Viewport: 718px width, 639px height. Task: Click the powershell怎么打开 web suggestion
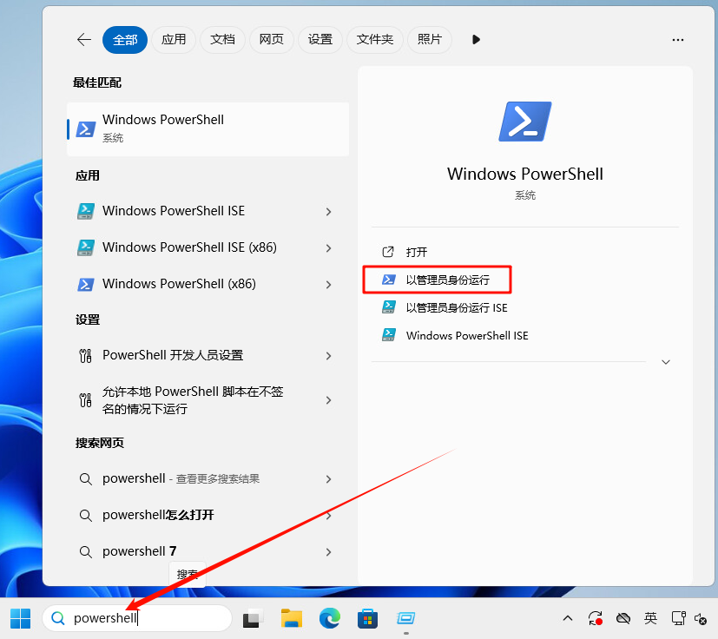pyautogui.click(x=158, y=515)
